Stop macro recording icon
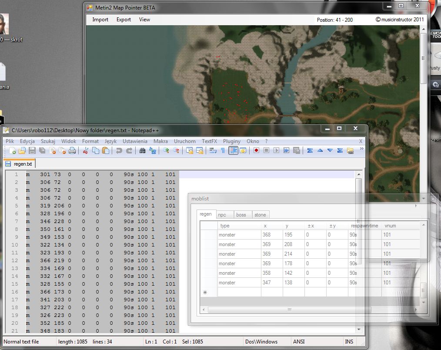The height and width of the screenshot is (350, 441). [x=266, y=151]
